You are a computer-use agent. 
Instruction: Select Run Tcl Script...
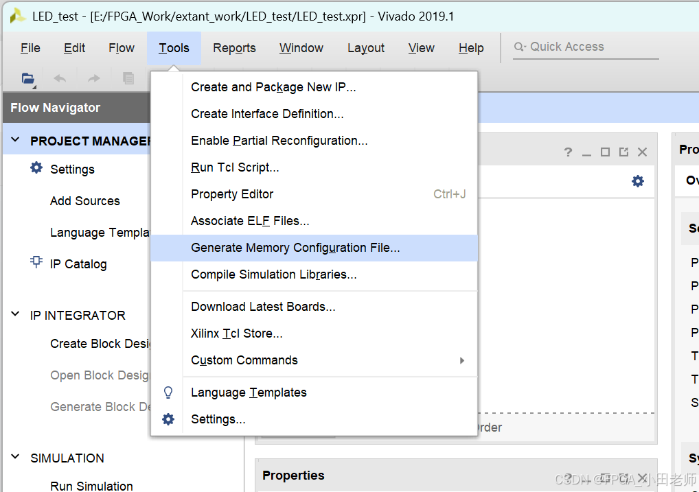[314, 167]
